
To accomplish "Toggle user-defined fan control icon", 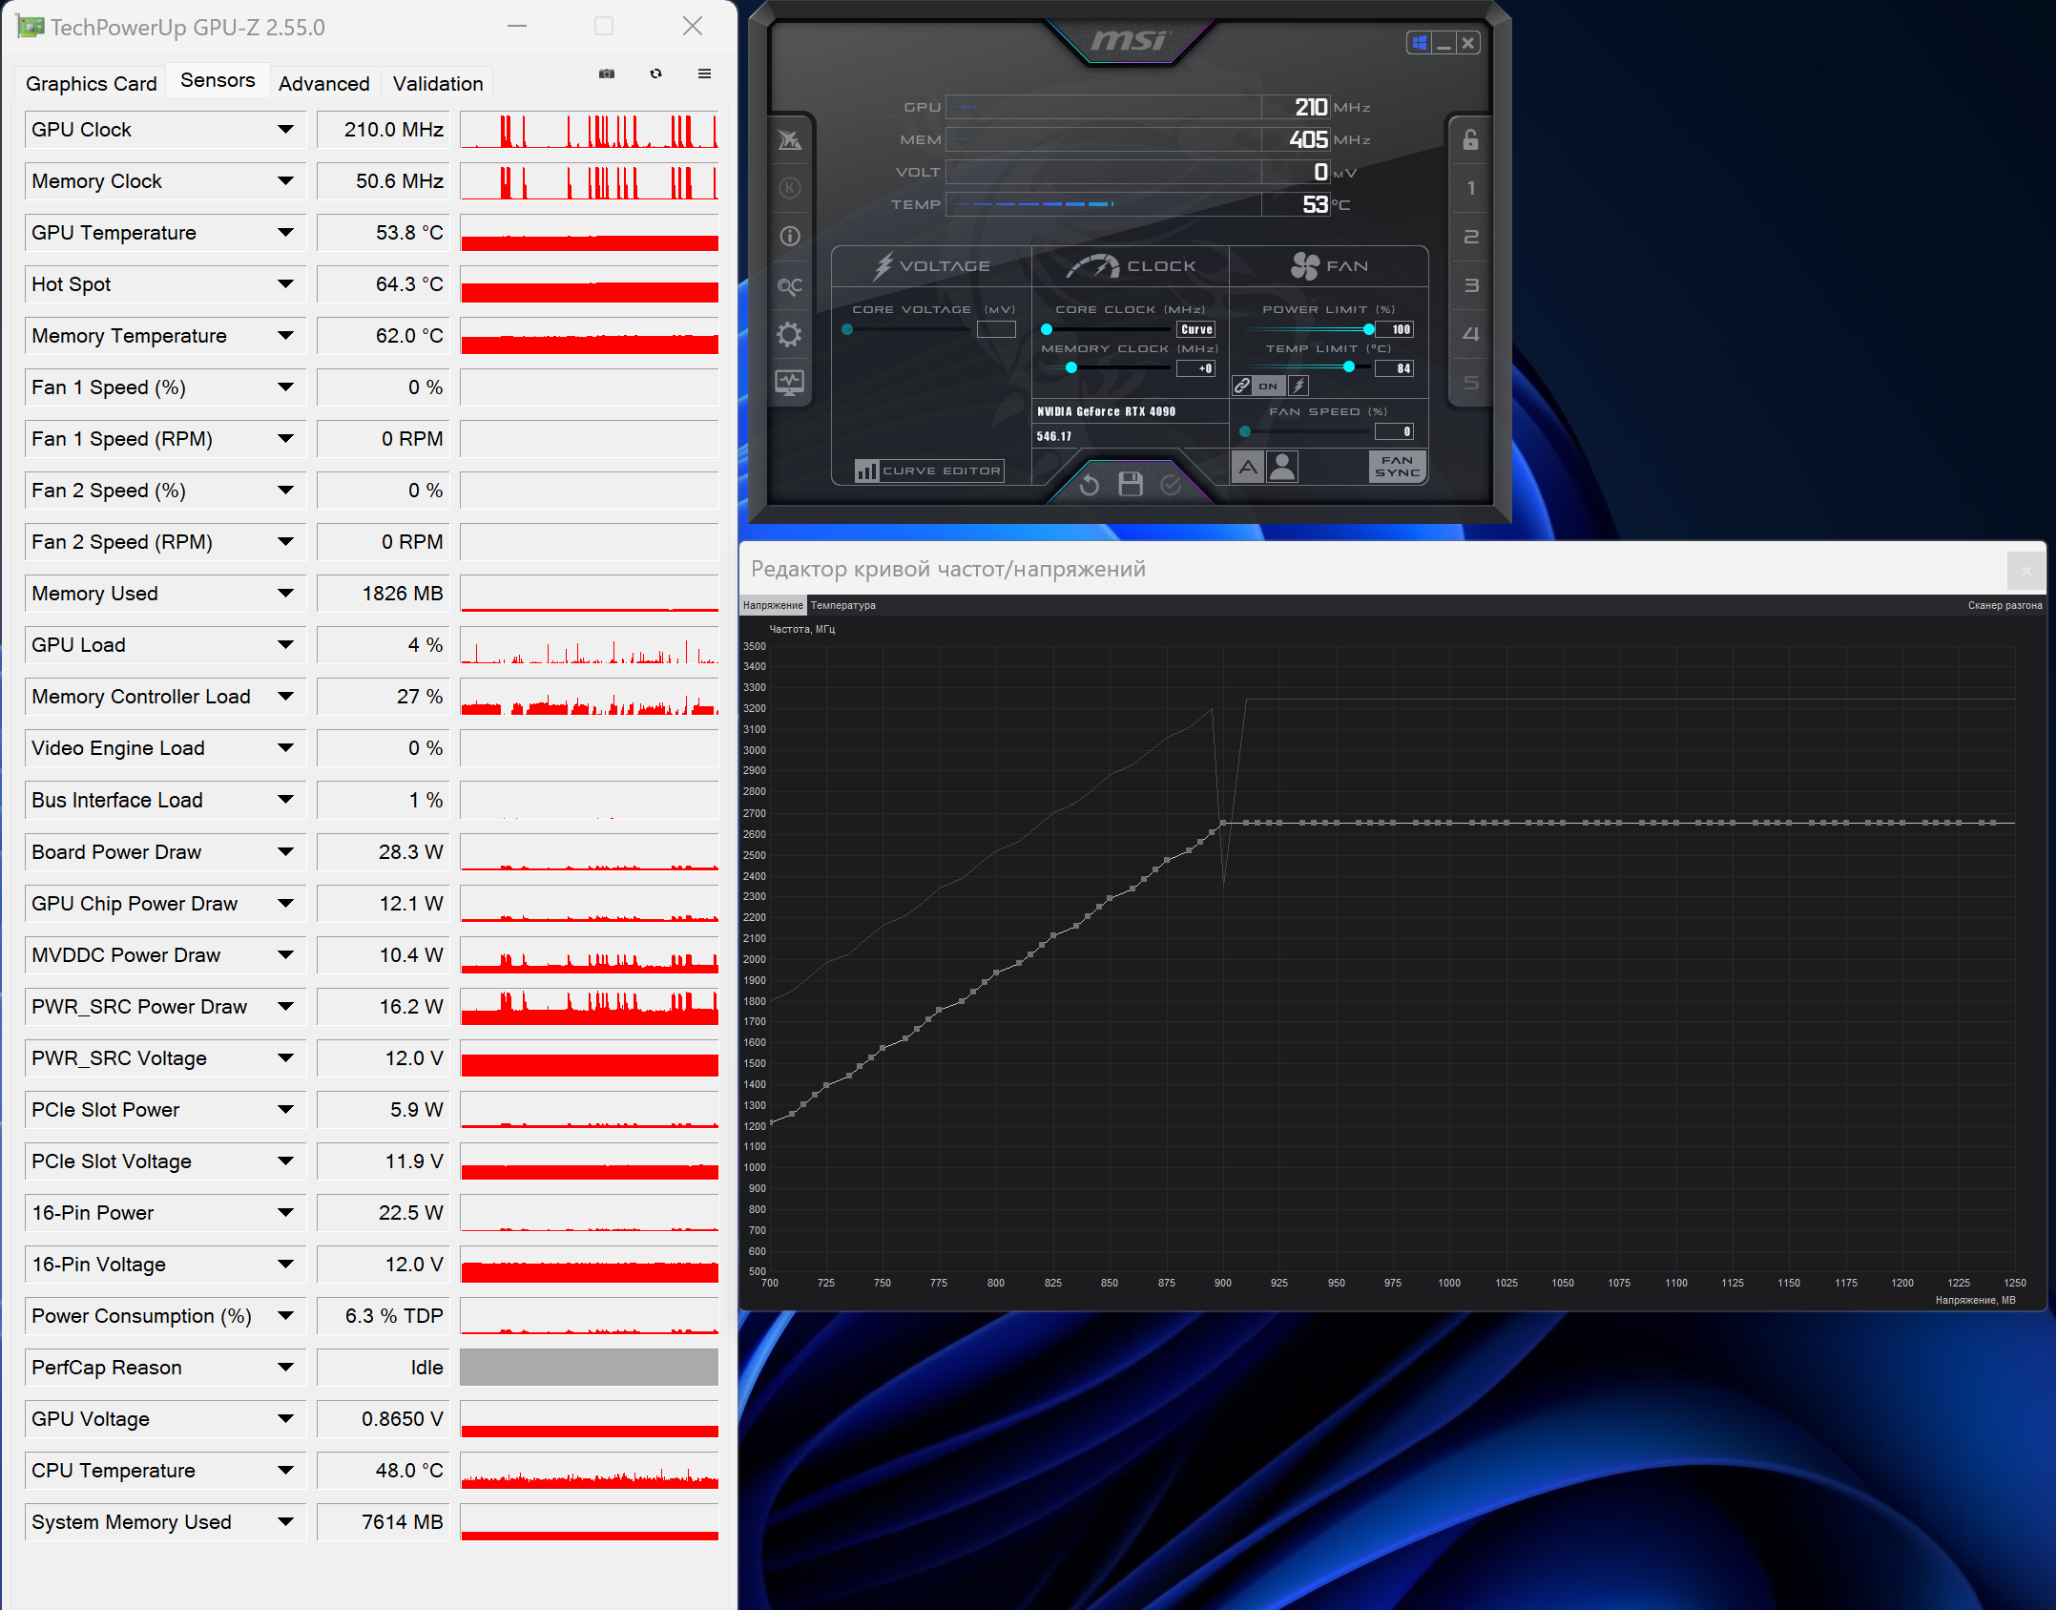I will pos(1283,468).
